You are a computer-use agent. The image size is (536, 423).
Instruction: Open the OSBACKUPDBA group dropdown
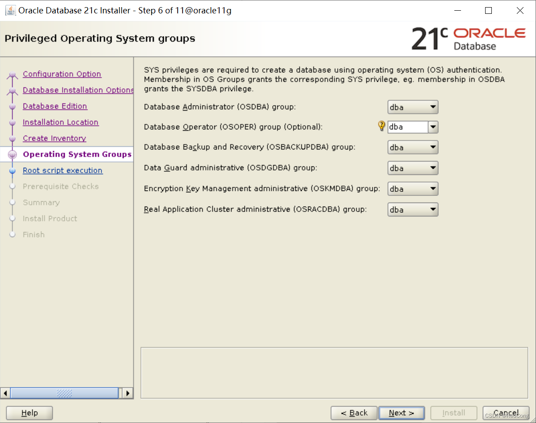tap(413, 147)
